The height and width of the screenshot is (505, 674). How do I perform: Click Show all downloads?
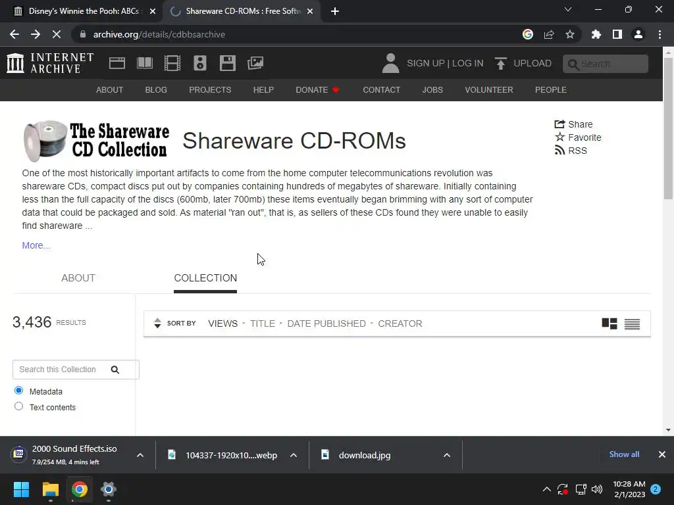(x=624, y=454)
